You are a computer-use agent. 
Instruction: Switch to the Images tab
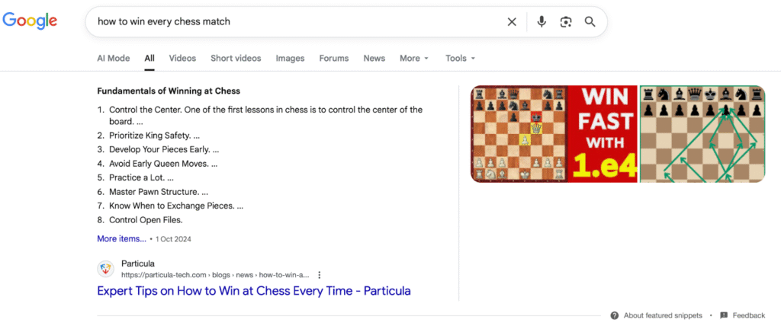click(x=290, y=59)
